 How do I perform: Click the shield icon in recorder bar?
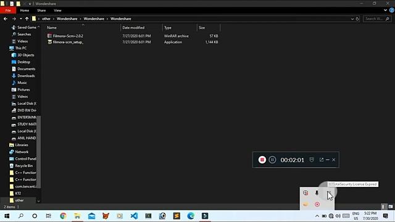pos(312,160)
